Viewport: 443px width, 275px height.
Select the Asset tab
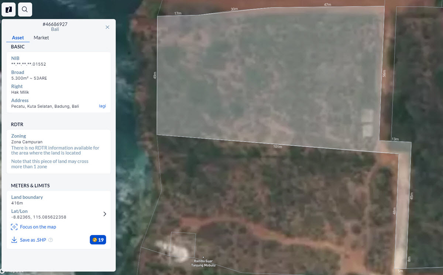[18, 38]
